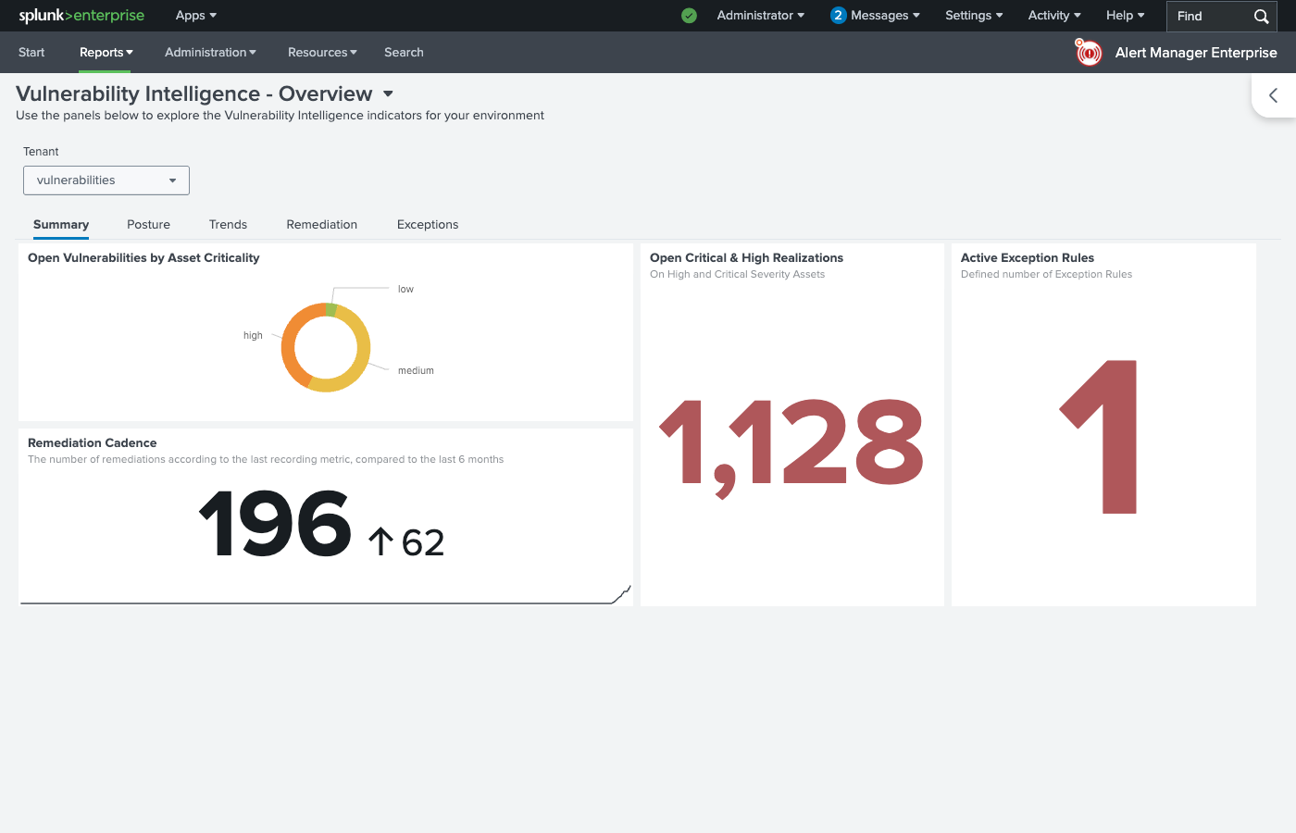Viewport: 1296px width, 833px height.
Task: Click the Splunk Enterprise logo
Action: click(81, 15)
